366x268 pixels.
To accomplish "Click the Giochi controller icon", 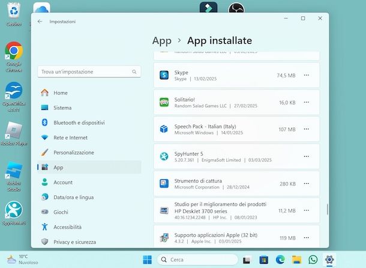I will click(44, 212).
